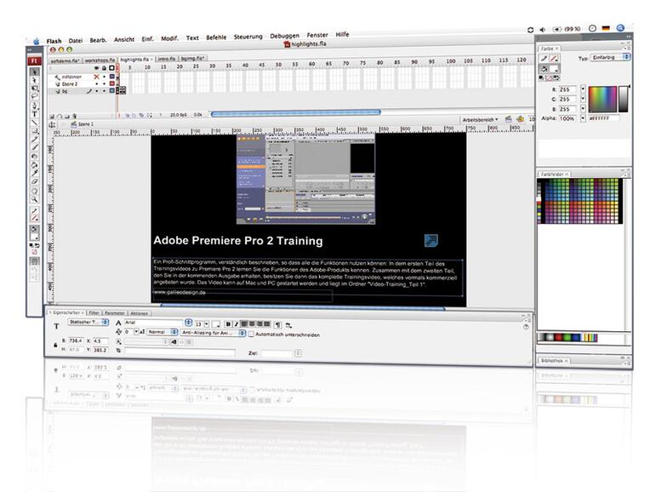Viewport: 655px width, 492px height.
Task: Click the padlock icon above layer list
Action: click(x=104, y=68)
